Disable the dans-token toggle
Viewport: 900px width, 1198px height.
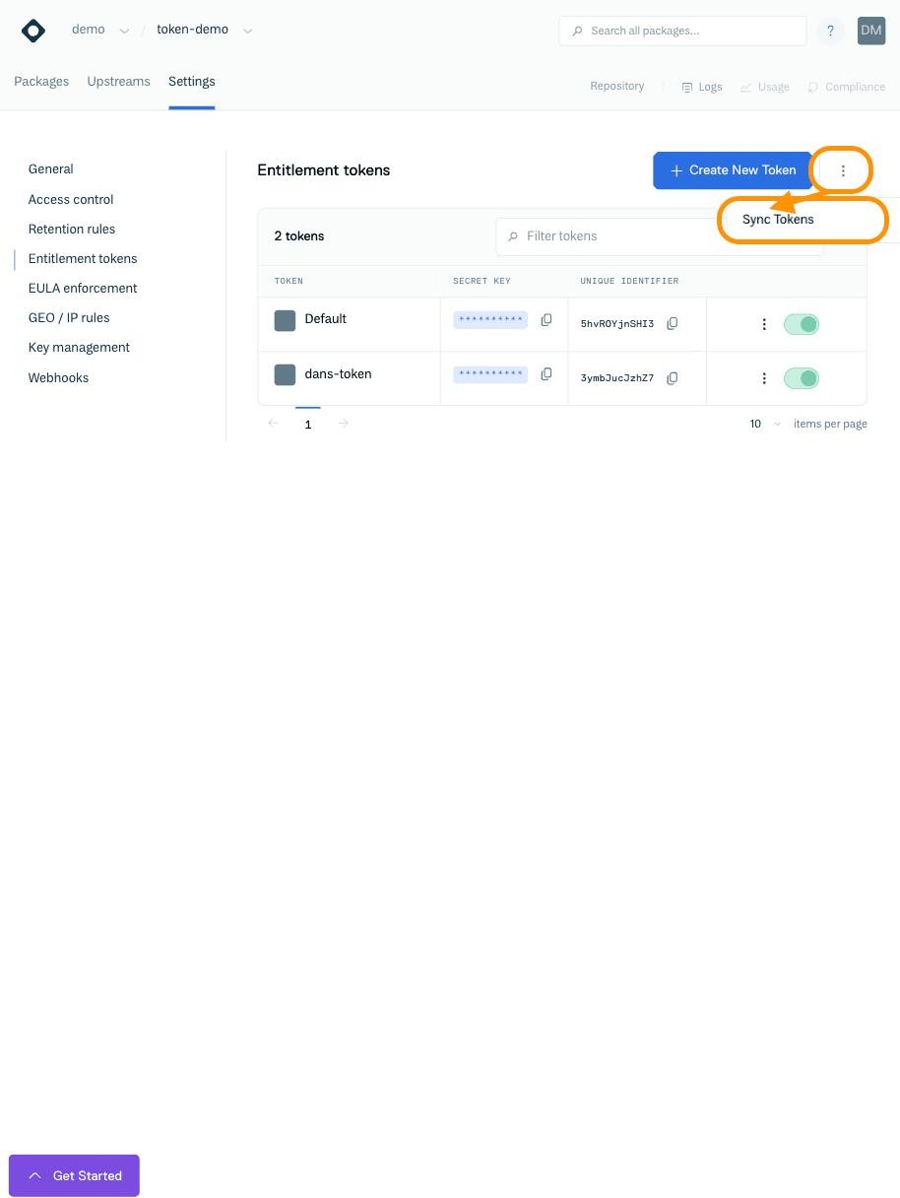tap(801, 377)
